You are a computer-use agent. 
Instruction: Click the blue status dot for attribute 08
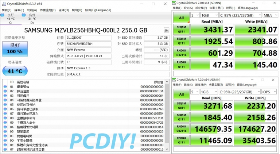coord(5,118)
